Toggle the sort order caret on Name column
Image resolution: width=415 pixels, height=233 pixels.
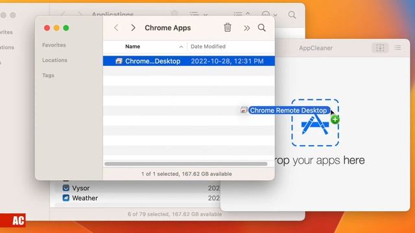click(x=181, y=47)
